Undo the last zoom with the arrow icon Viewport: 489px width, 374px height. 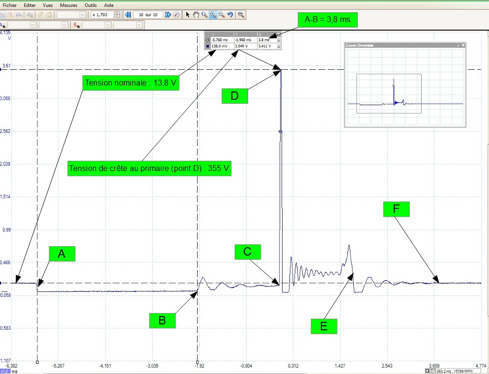tap(230, 15)
